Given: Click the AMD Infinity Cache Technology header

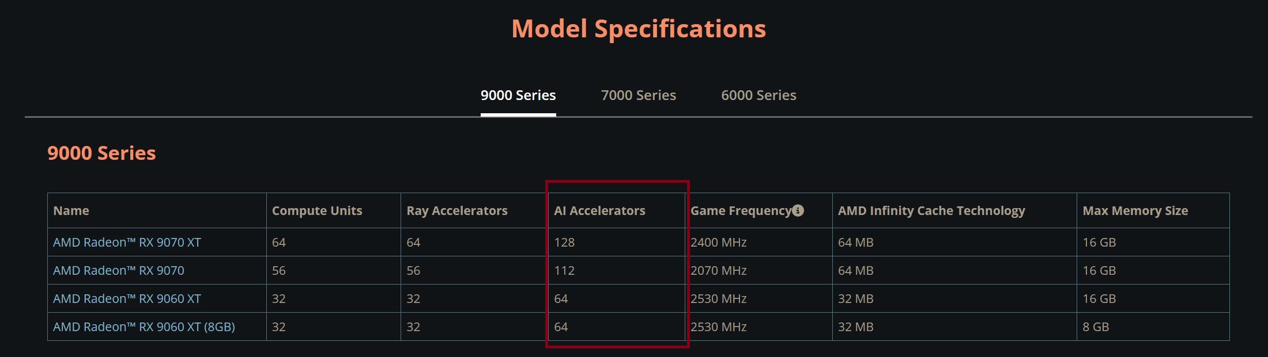Looking at the screenshot, I should point(931,211).
